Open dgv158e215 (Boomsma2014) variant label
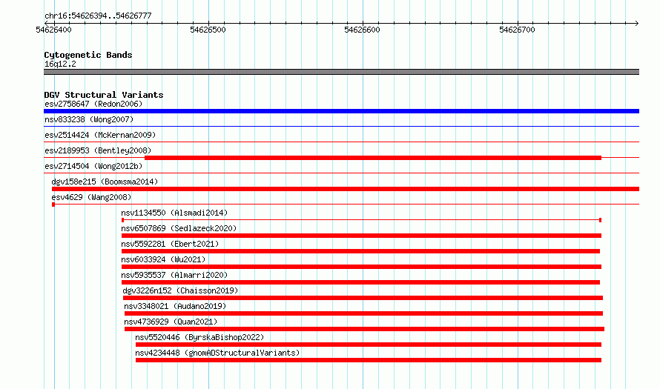The image size is (660, 389). click(105, 182)
